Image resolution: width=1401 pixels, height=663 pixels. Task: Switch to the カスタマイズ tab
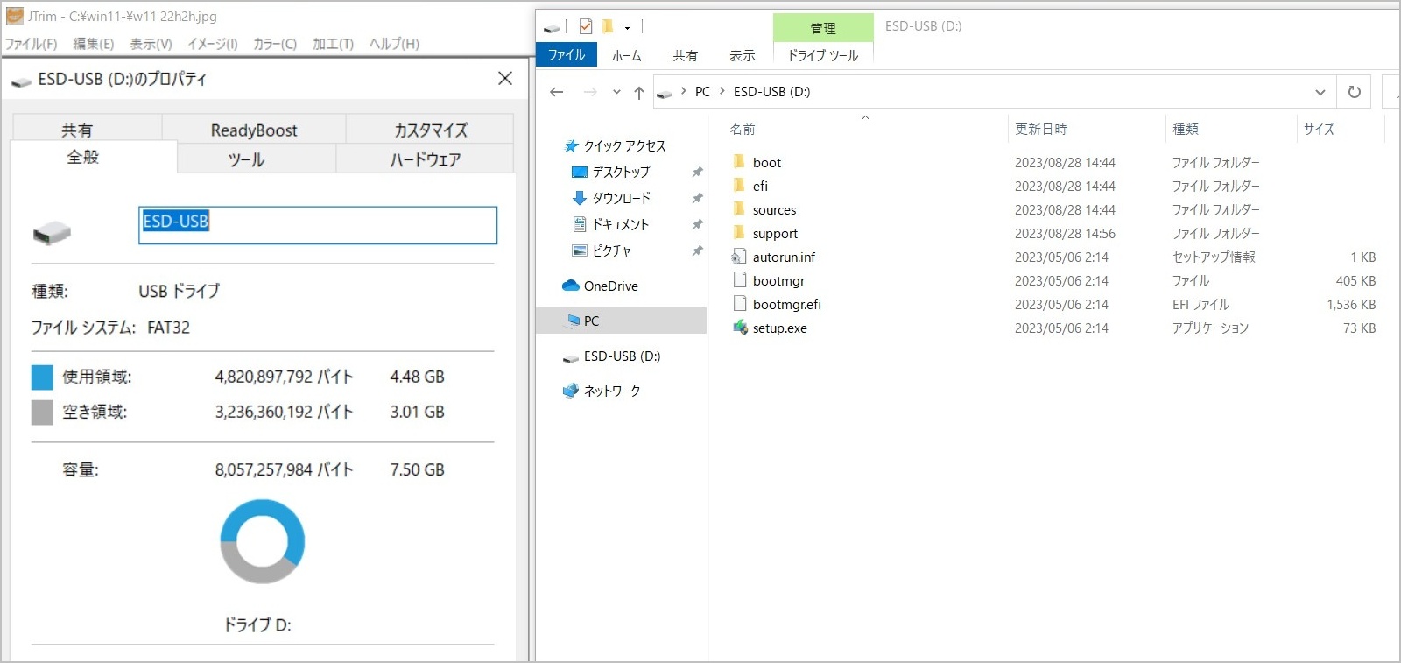pyautogui.click(x=430, y=130)
